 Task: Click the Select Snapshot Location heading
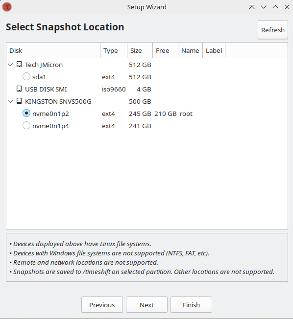[65, 27]
